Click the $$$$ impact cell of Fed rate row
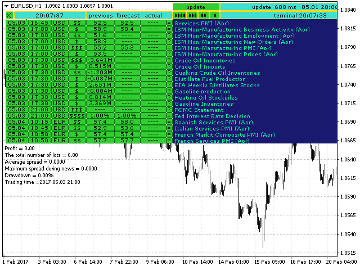 click(x=77, y=116)
